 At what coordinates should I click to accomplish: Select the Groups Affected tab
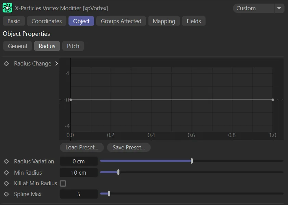pos(121,21)
